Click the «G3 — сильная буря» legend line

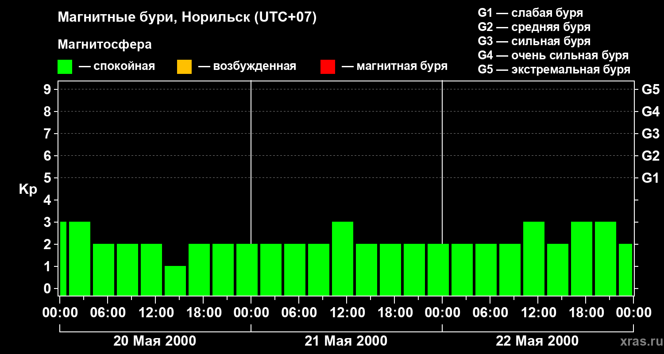click(534, 41)
